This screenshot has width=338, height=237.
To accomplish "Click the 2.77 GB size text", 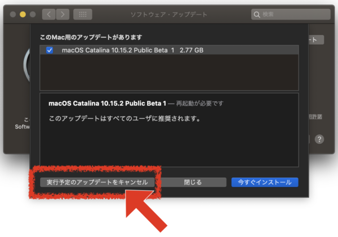I will 192,50.
